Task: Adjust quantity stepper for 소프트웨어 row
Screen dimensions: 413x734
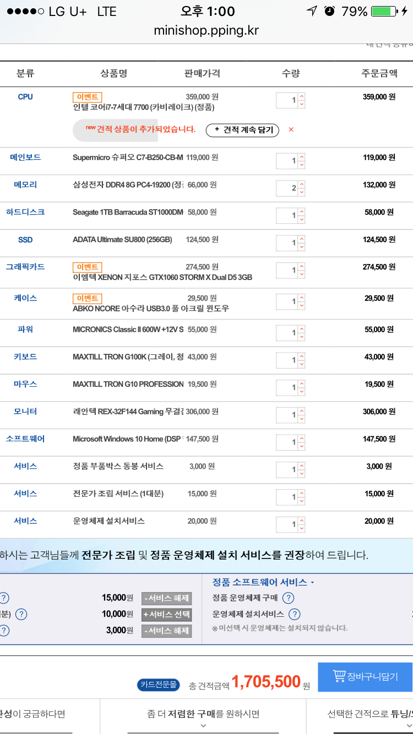Action: [302, 442]
